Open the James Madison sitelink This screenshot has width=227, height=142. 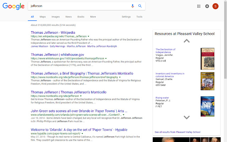click(39, 46)
